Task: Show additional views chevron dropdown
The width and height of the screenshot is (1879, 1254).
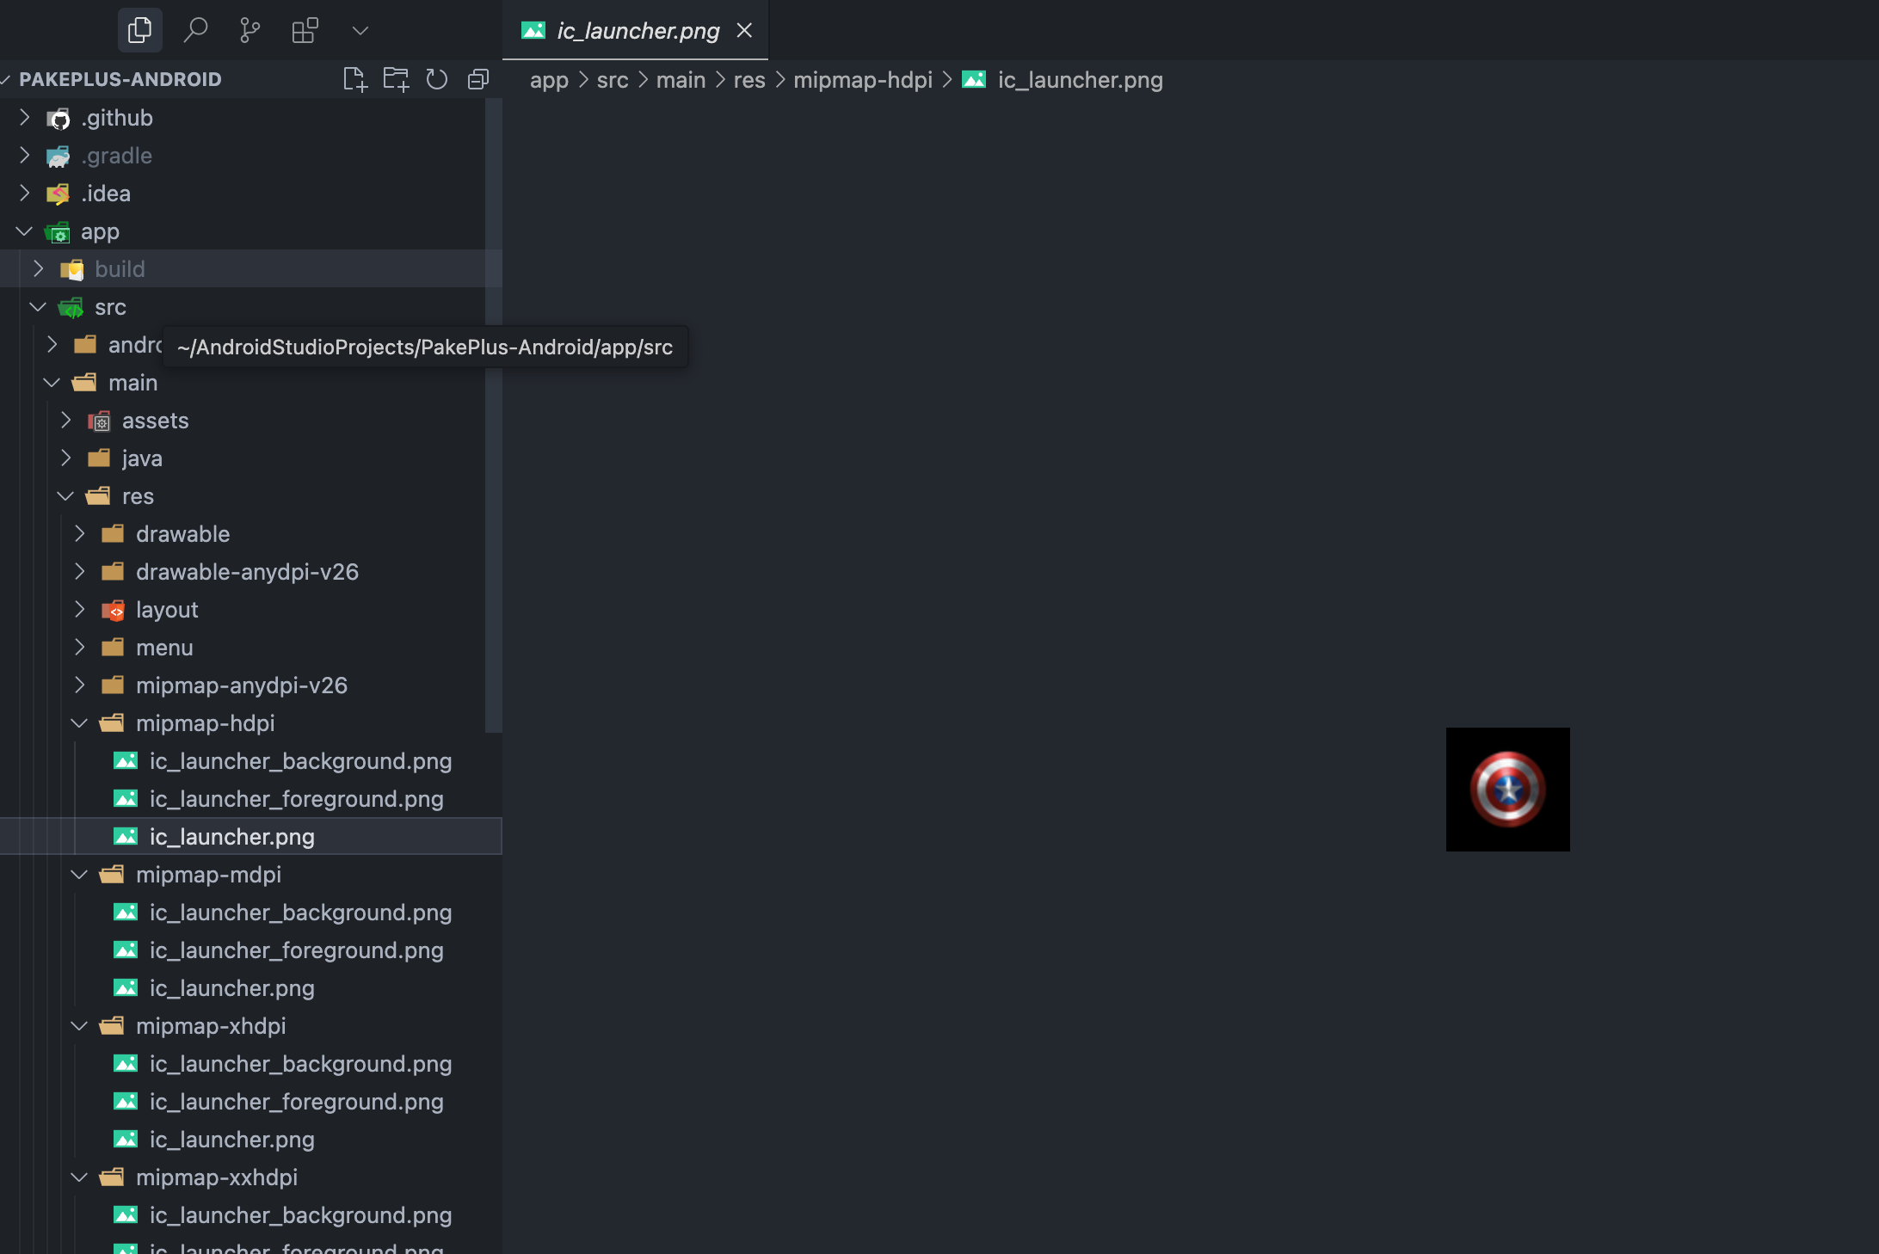Action: click(360, 31)
